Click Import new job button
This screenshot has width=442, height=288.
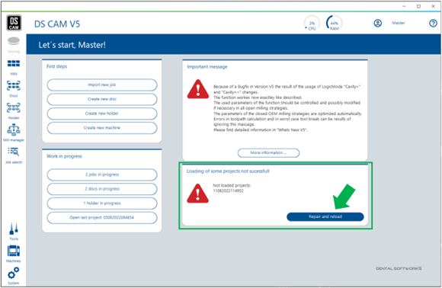point(102,85)
